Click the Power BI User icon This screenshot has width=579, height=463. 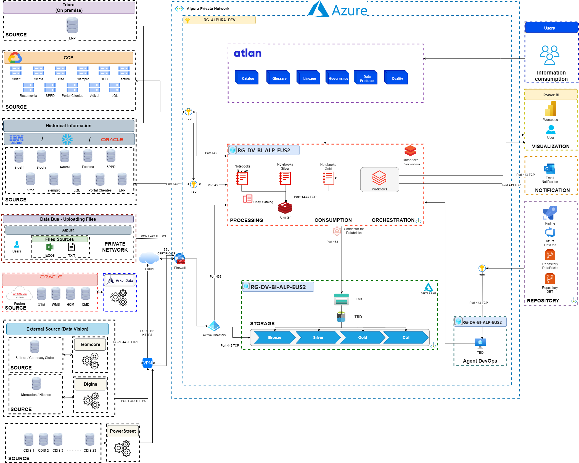[551, 129]
